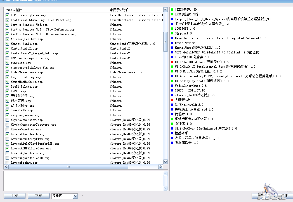This screenshot has width=293, height=202.
Task: Click the 上移 move up button
Action: (15, 196)
